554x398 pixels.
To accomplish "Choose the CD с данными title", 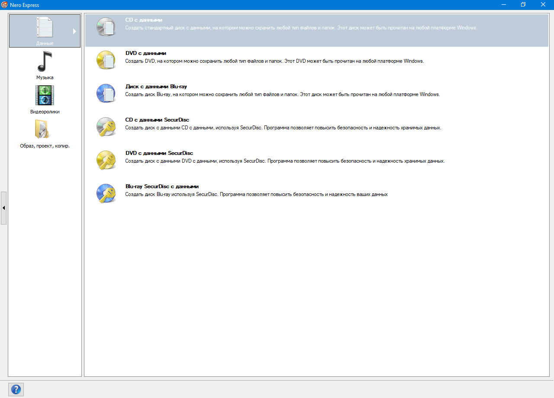I will point(144,20).
